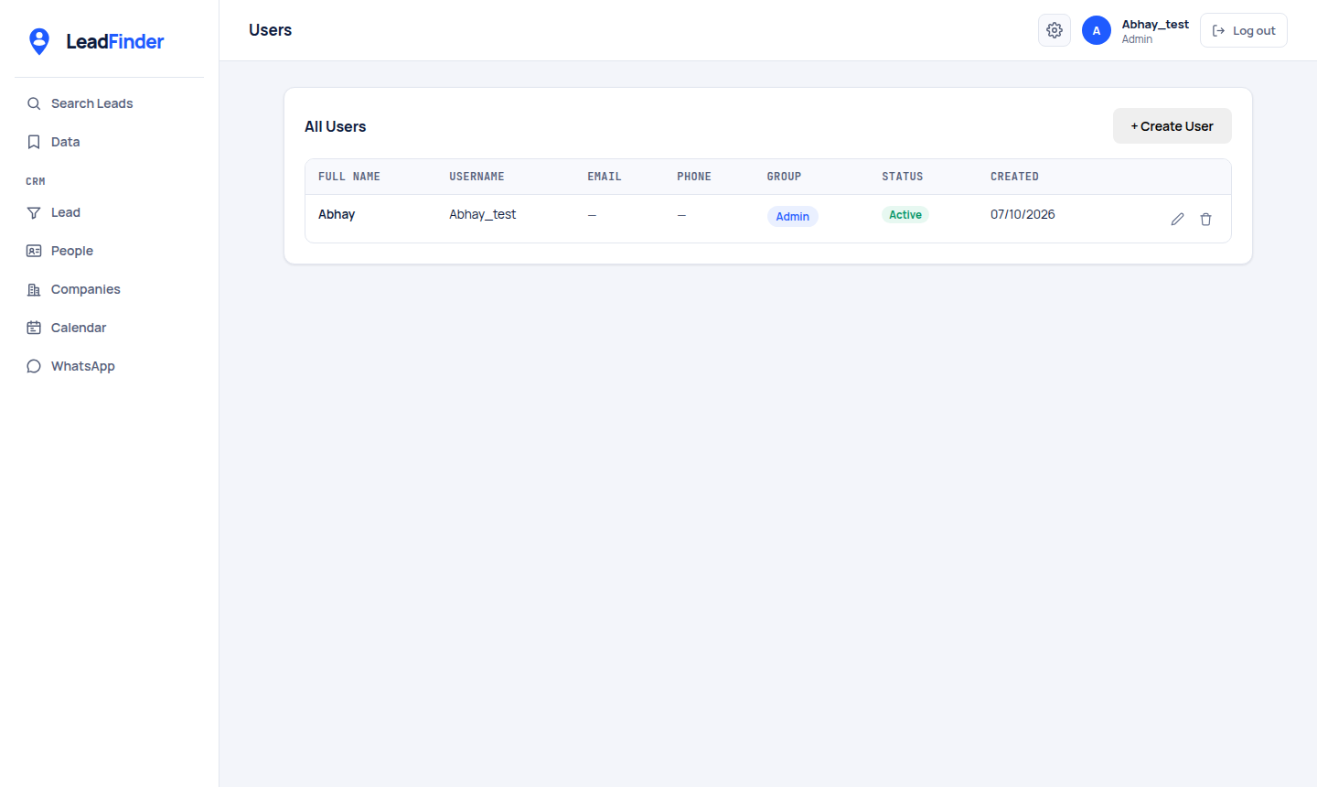This screenshot has width=1317, height=787.
Task: Click the Calendar icon in sidebar
Action: point(34,328)
